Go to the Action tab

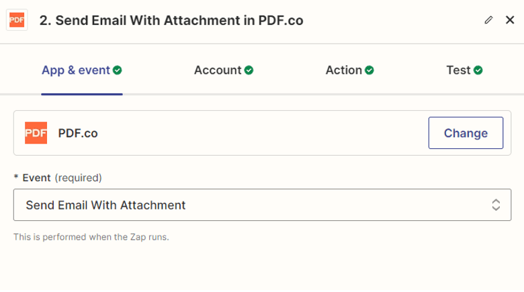[343, 70]
